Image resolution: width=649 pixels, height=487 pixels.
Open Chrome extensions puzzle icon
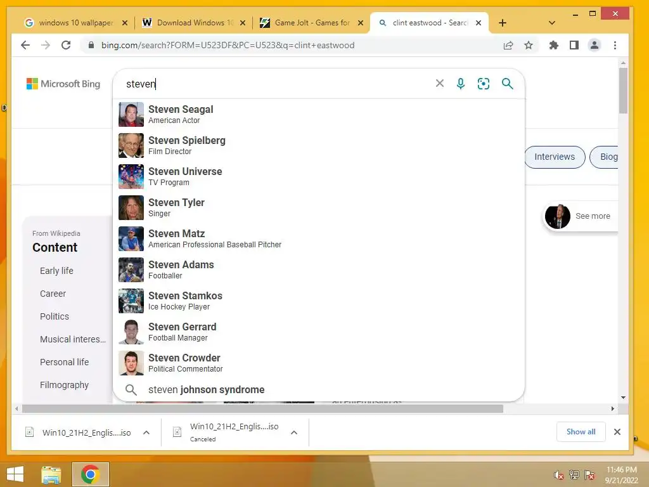[x=553, y=45]
